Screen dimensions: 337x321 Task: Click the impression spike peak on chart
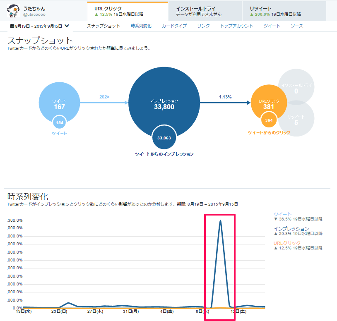220,221
